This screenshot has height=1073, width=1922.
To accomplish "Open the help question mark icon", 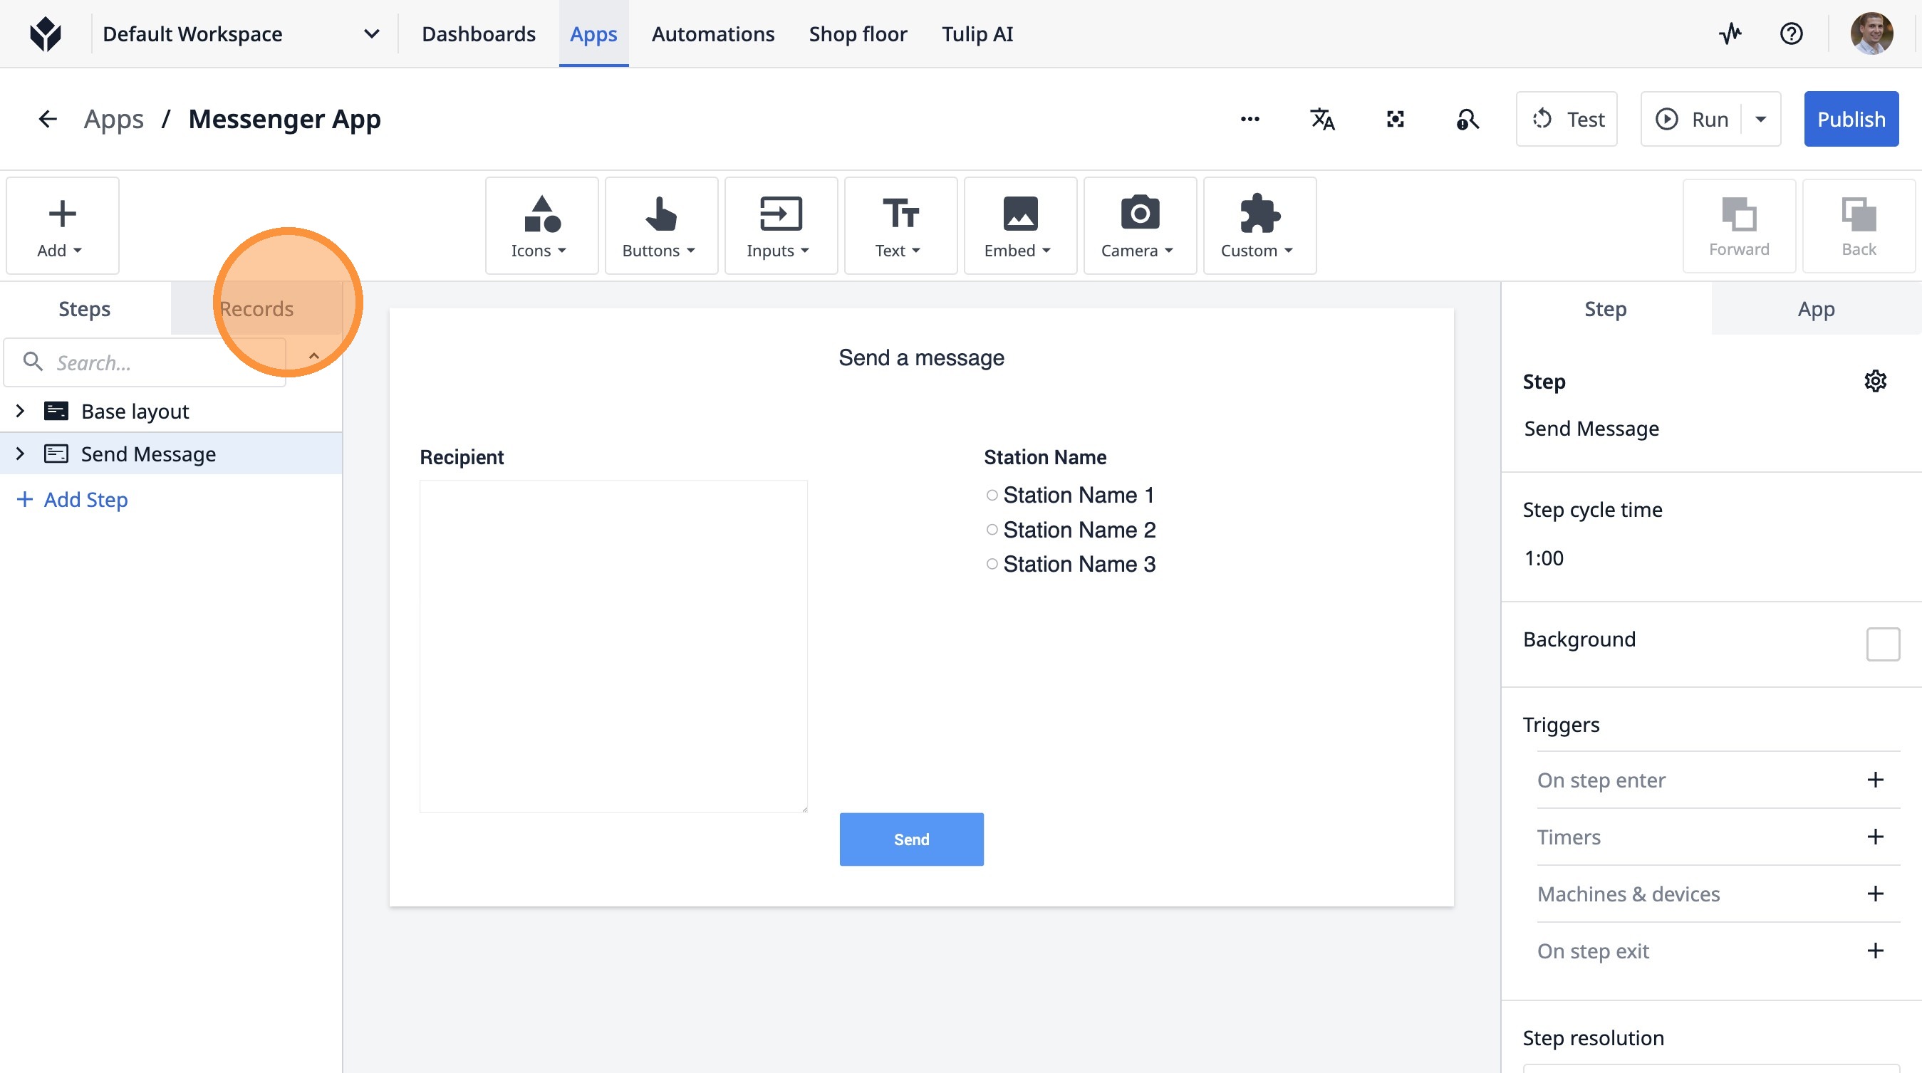I will pos(1791,34).
